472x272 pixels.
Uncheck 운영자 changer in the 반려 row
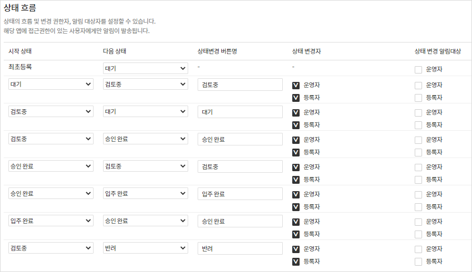tap(296, 249)
